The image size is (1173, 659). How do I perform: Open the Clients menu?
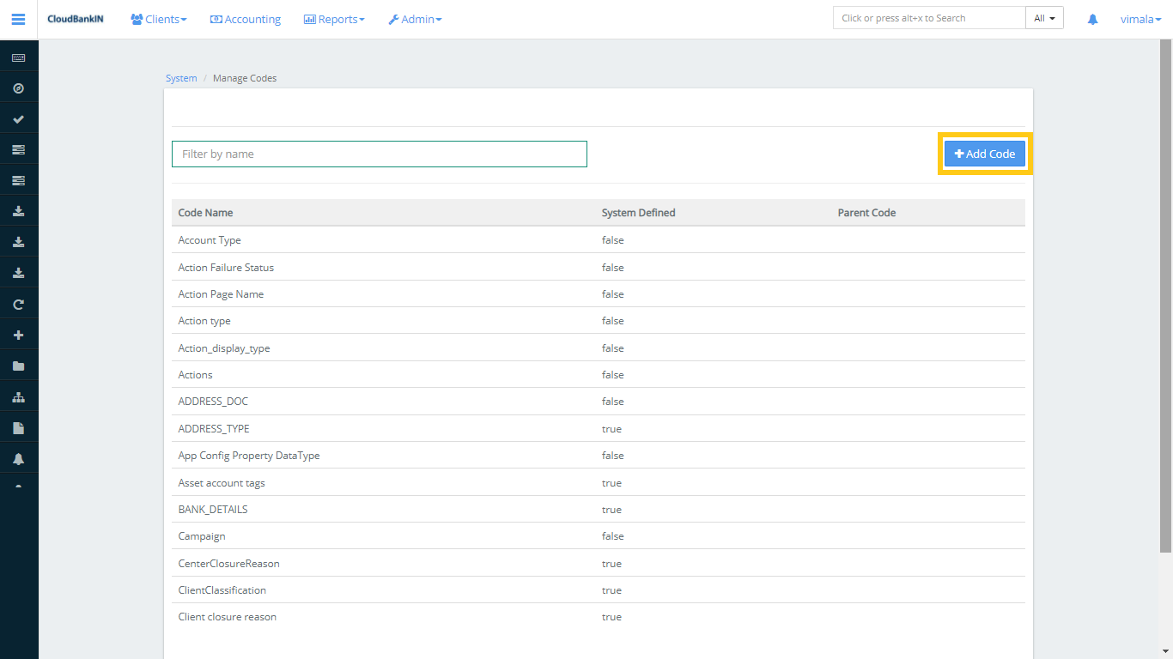point(158,18)
